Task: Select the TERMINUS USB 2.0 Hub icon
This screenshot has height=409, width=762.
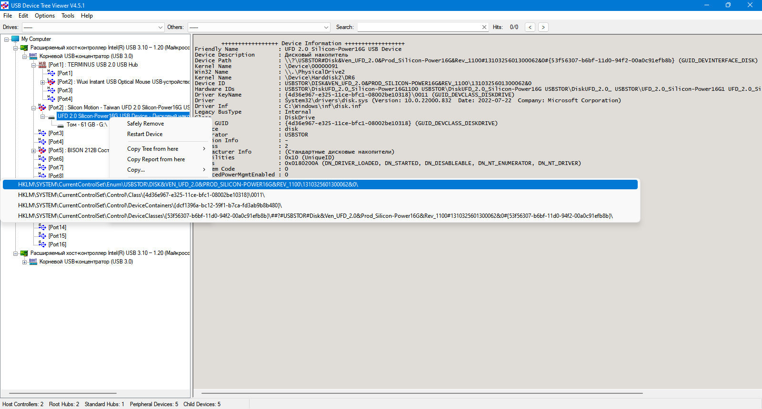Action: point(42,65)
